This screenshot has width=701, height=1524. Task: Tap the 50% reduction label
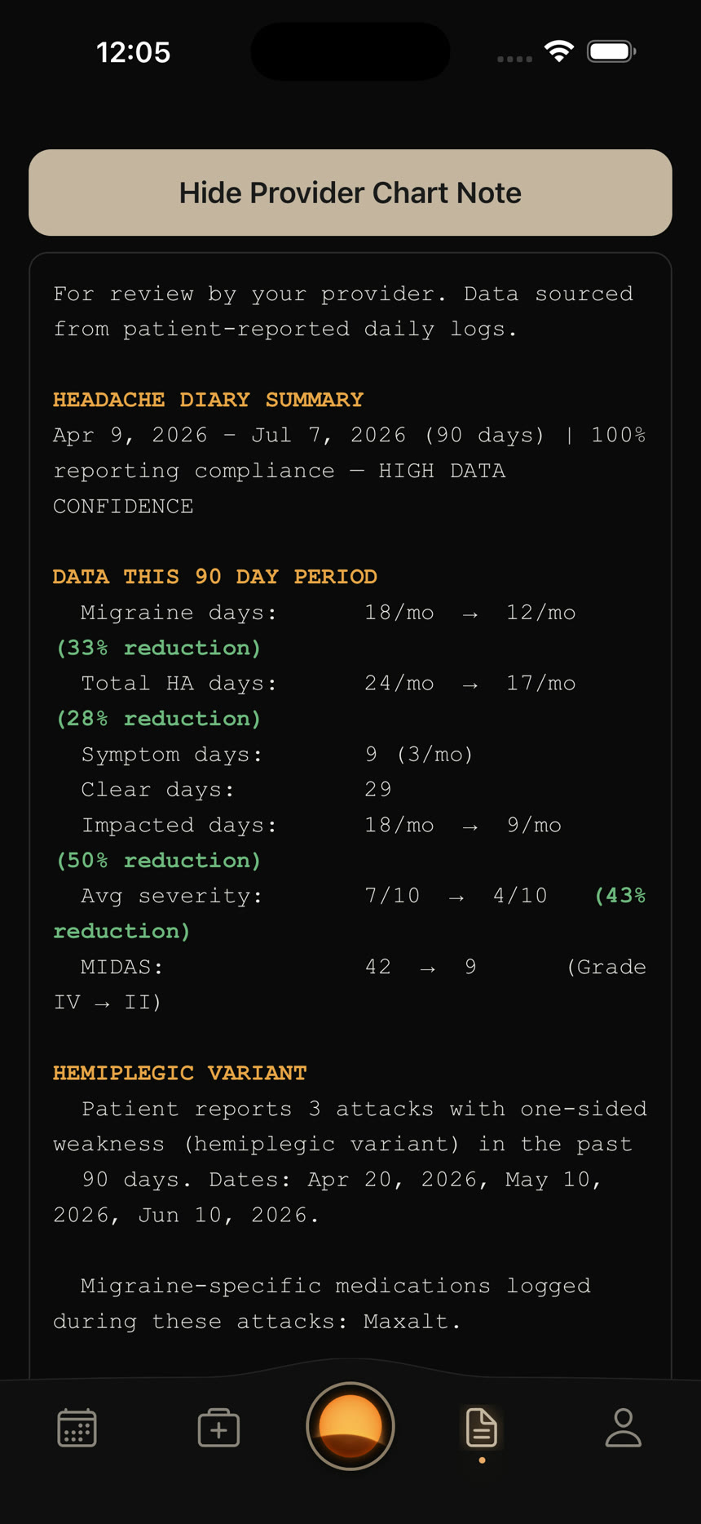pos(158,861)
